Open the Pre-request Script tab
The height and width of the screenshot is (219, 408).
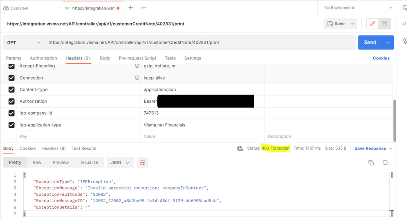[137, 58]
